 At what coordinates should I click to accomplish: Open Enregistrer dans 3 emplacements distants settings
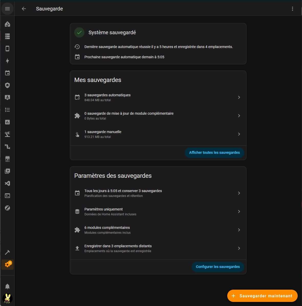point(158,248)
